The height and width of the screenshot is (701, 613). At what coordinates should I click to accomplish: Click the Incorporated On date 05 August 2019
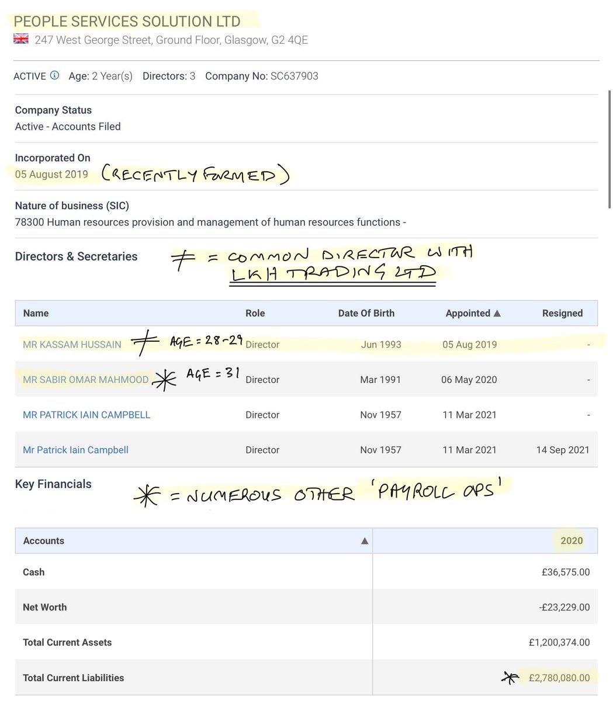point(51,174)
